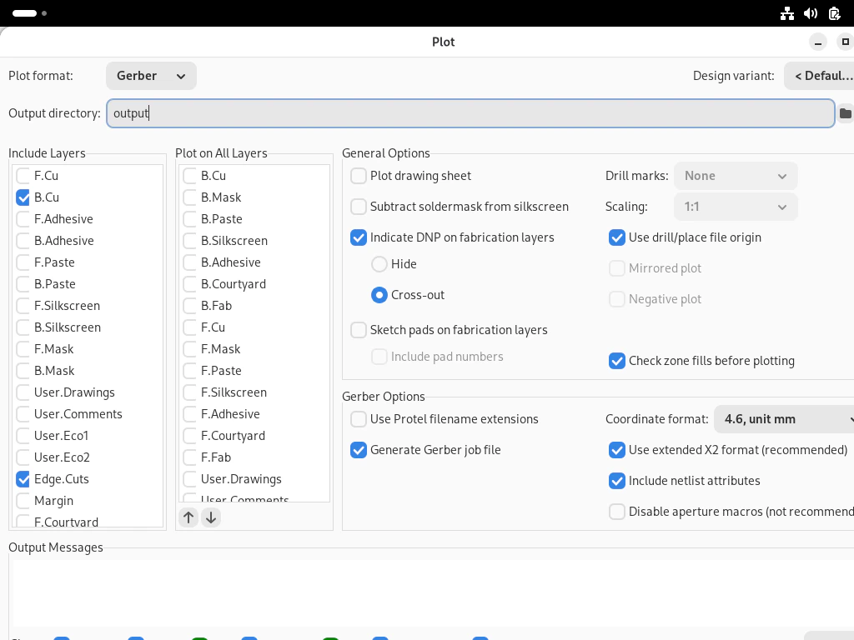Uncheck Include netlist attributes
The image size is (854, 640).
click(x=616, y=481)
